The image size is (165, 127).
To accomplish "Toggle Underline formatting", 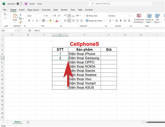I will coord(37,20).
